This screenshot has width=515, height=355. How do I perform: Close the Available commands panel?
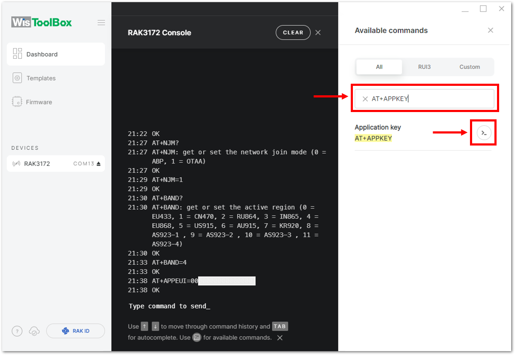(491, 30)
